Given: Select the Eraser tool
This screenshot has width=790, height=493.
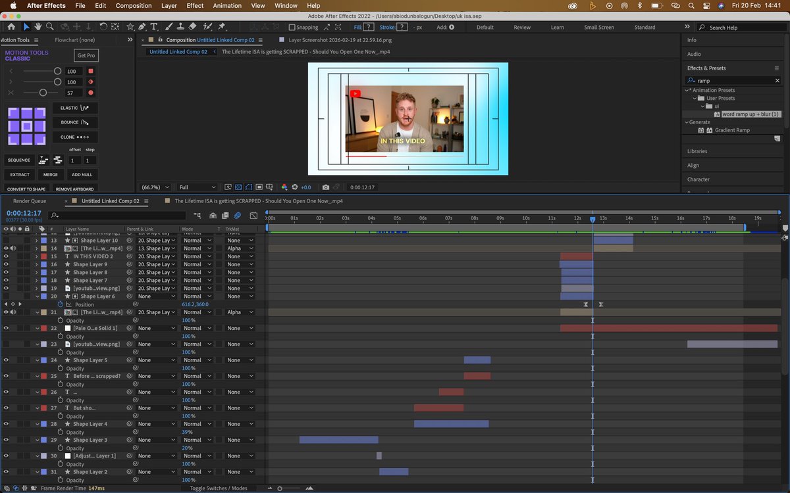Looking at the screenshot, I should click(192, 27).
